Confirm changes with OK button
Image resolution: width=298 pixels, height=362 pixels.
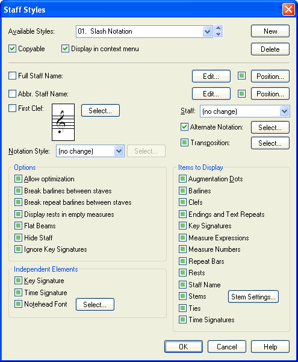[184, 347]
